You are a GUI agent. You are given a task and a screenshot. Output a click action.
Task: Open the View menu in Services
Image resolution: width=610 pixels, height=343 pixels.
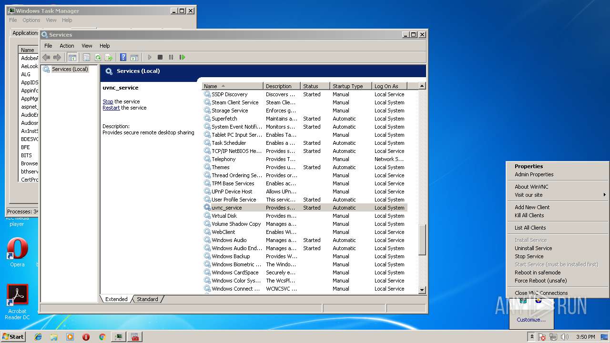87,46
